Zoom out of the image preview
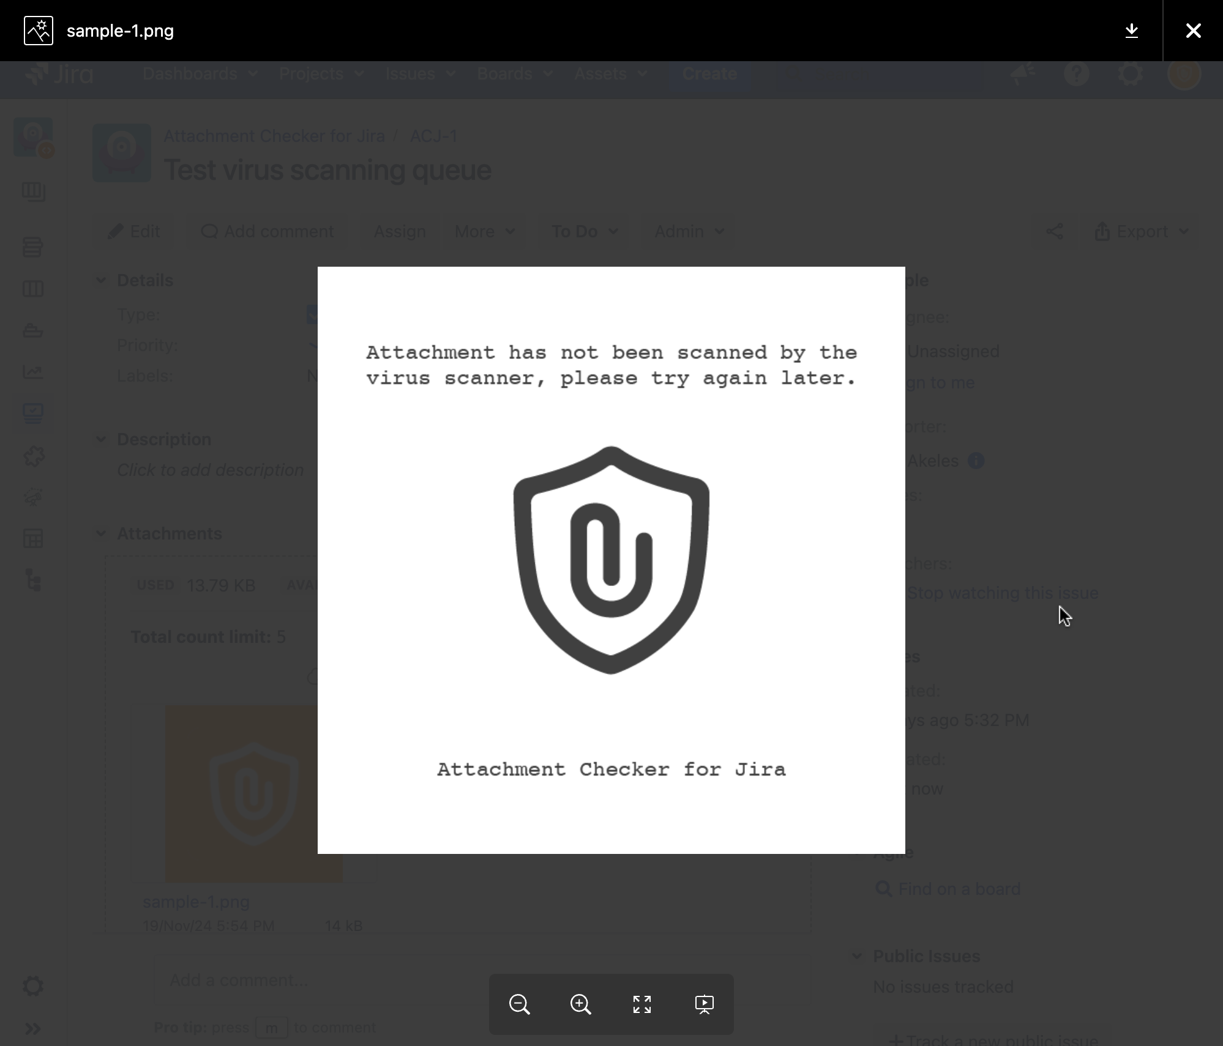 pyautogui.click(x=519, y=1004)
